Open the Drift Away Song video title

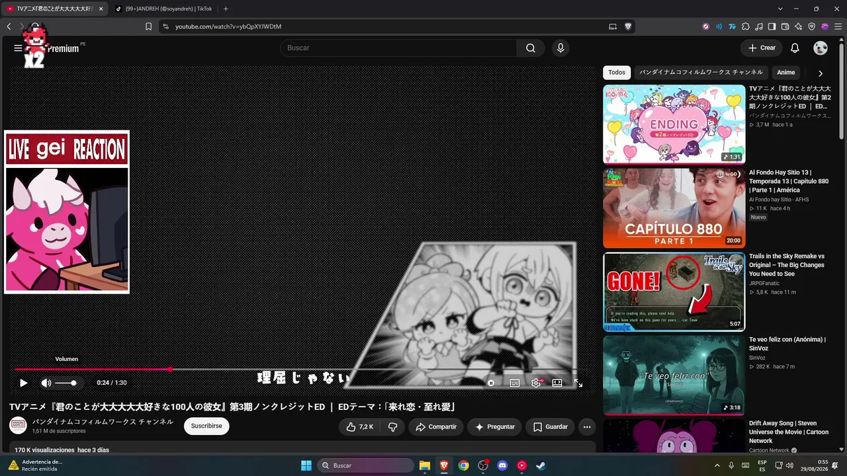tap(789, 432)
